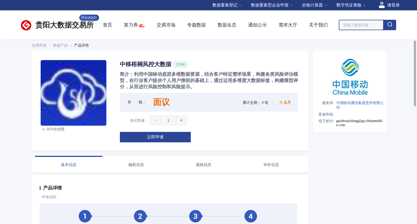417x224 pixels.
Task: Switch to the 确权信息 tab
Action: click(136, 165)
